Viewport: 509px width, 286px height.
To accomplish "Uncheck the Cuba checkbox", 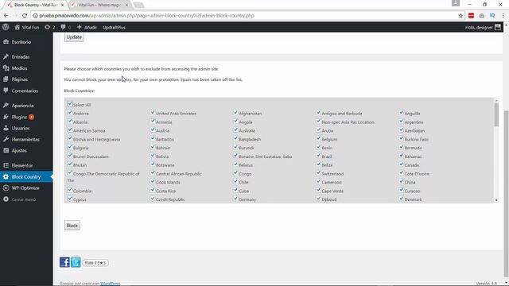I will 235,190.
